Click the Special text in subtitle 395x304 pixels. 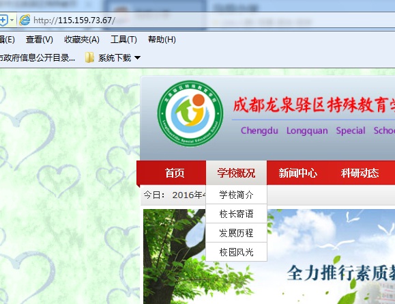351,130
